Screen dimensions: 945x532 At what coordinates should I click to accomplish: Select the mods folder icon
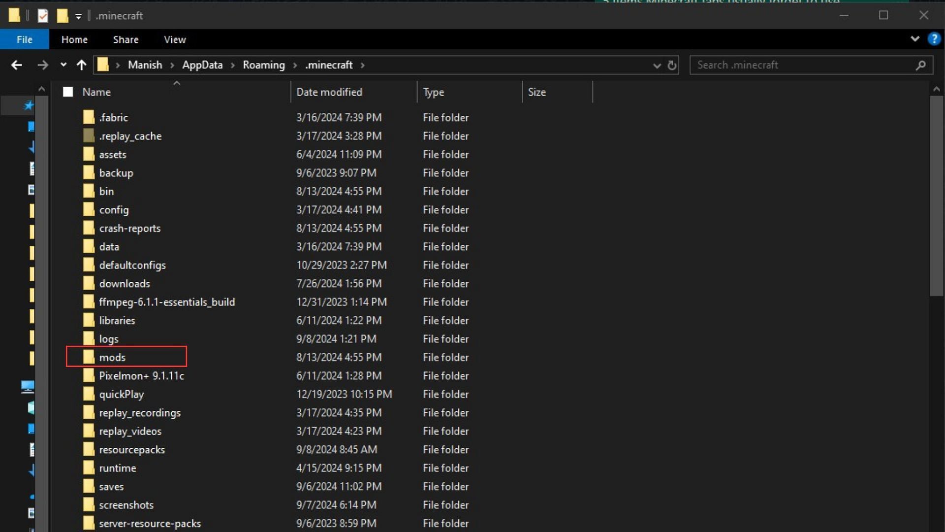(89, 357)
